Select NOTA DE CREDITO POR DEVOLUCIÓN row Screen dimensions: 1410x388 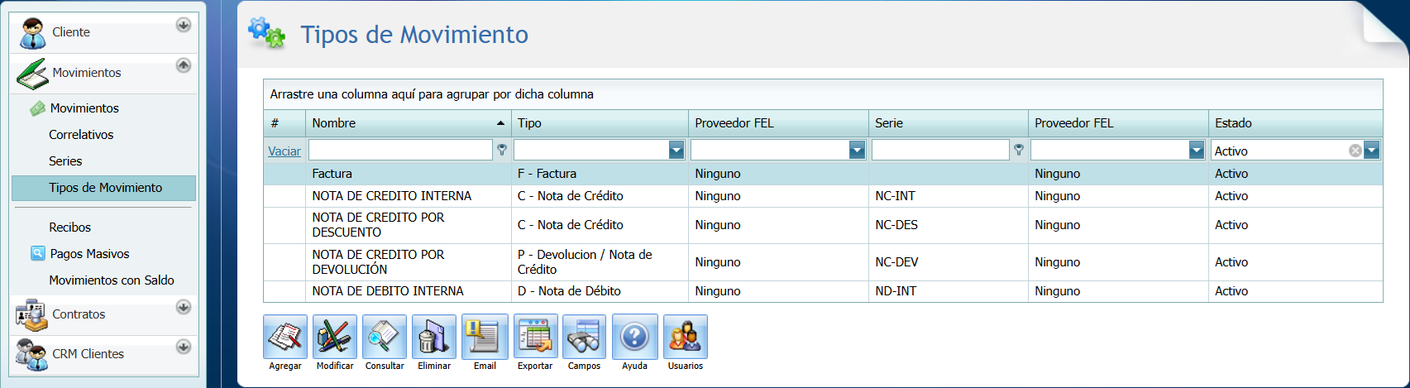[x=823, y=262]
